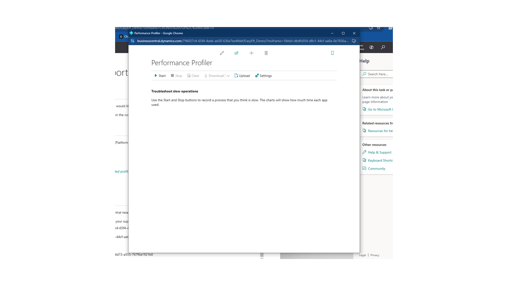
Task: Click the bookmark icon on the page
Action: tap(333, 53)
